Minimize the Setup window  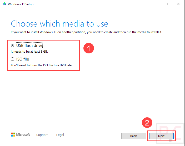pyautogui.click(x=154, y=4)
